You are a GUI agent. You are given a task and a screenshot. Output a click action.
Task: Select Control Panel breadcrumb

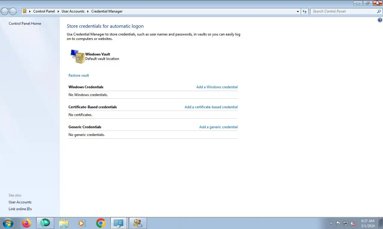pos(44,11)
